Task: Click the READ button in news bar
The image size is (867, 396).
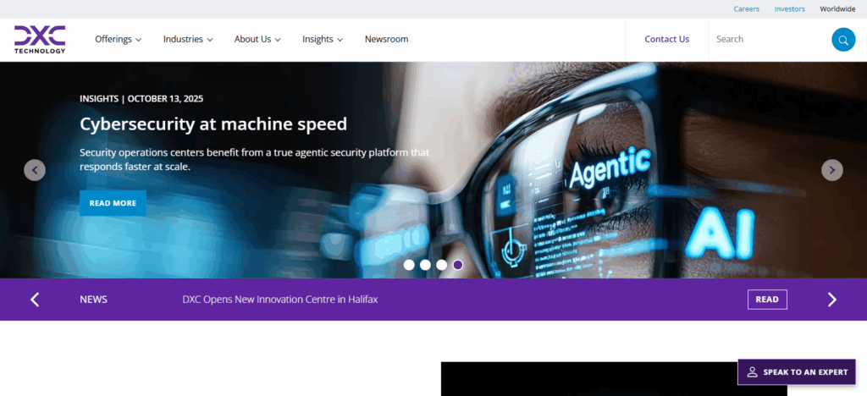Action: [x=767, y=300]
